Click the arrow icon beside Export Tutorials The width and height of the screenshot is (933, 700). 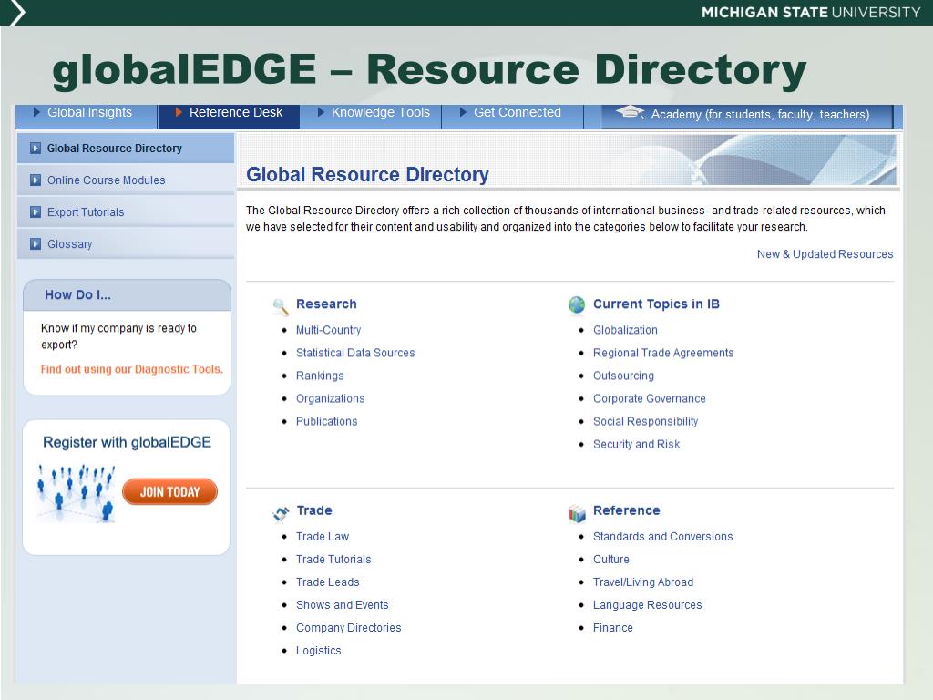[36, 211]
